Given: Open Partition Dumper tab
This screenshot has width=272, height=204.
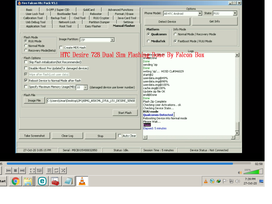Looking at the screenshot, I should pyautogui.click(x=99, y=22).
